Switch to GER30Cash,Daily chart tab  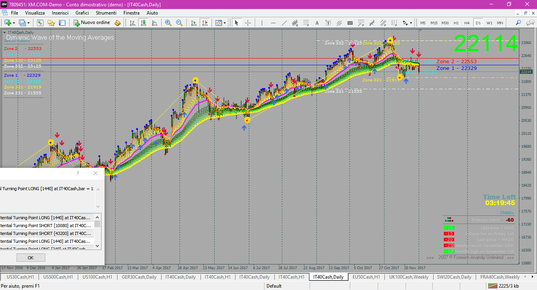pos(139,277)
